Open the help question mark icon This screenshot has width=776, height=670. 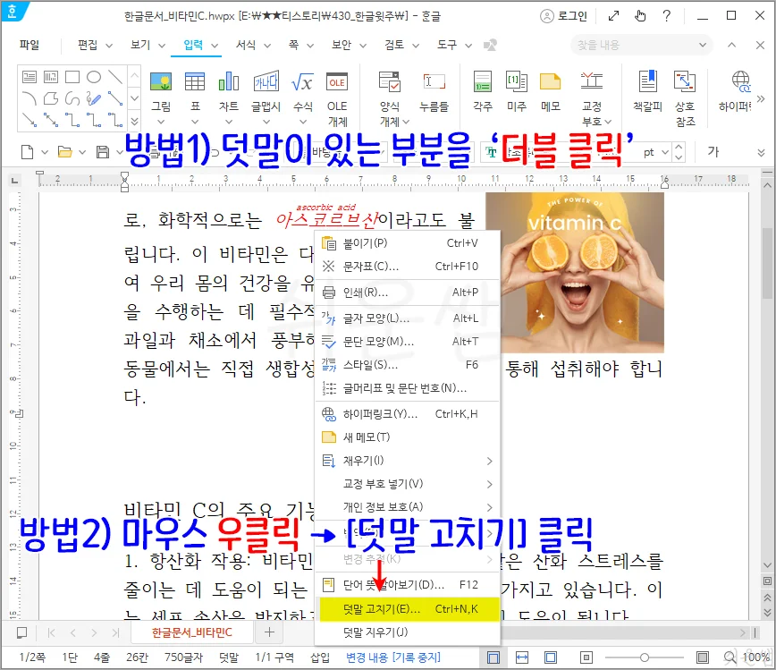667,16
